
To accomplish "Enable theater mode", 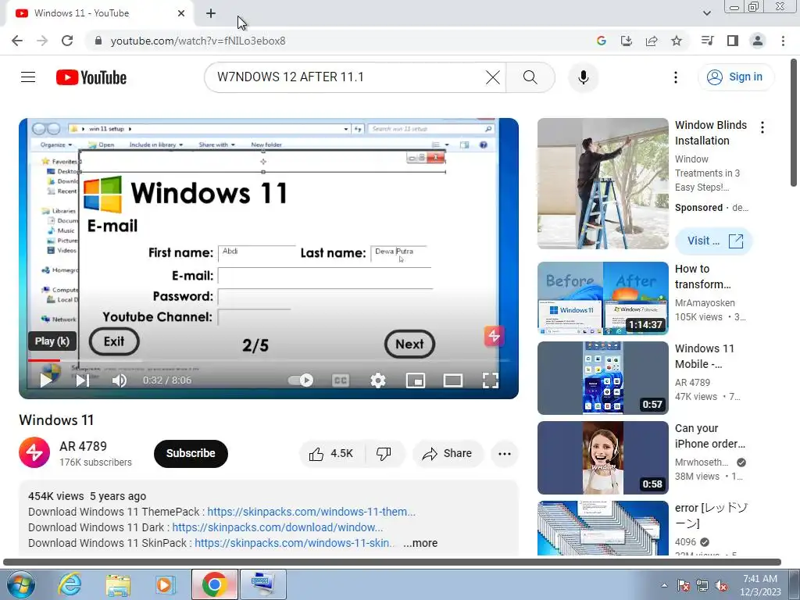I will pyautogui.click(x=453, y=380).
